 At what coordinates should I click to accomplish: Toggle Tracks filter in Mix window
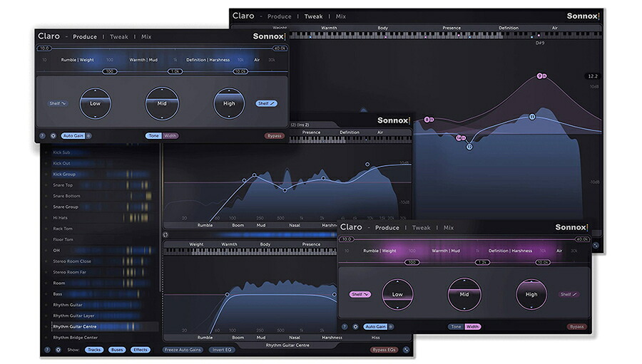(x=94, y=350)
